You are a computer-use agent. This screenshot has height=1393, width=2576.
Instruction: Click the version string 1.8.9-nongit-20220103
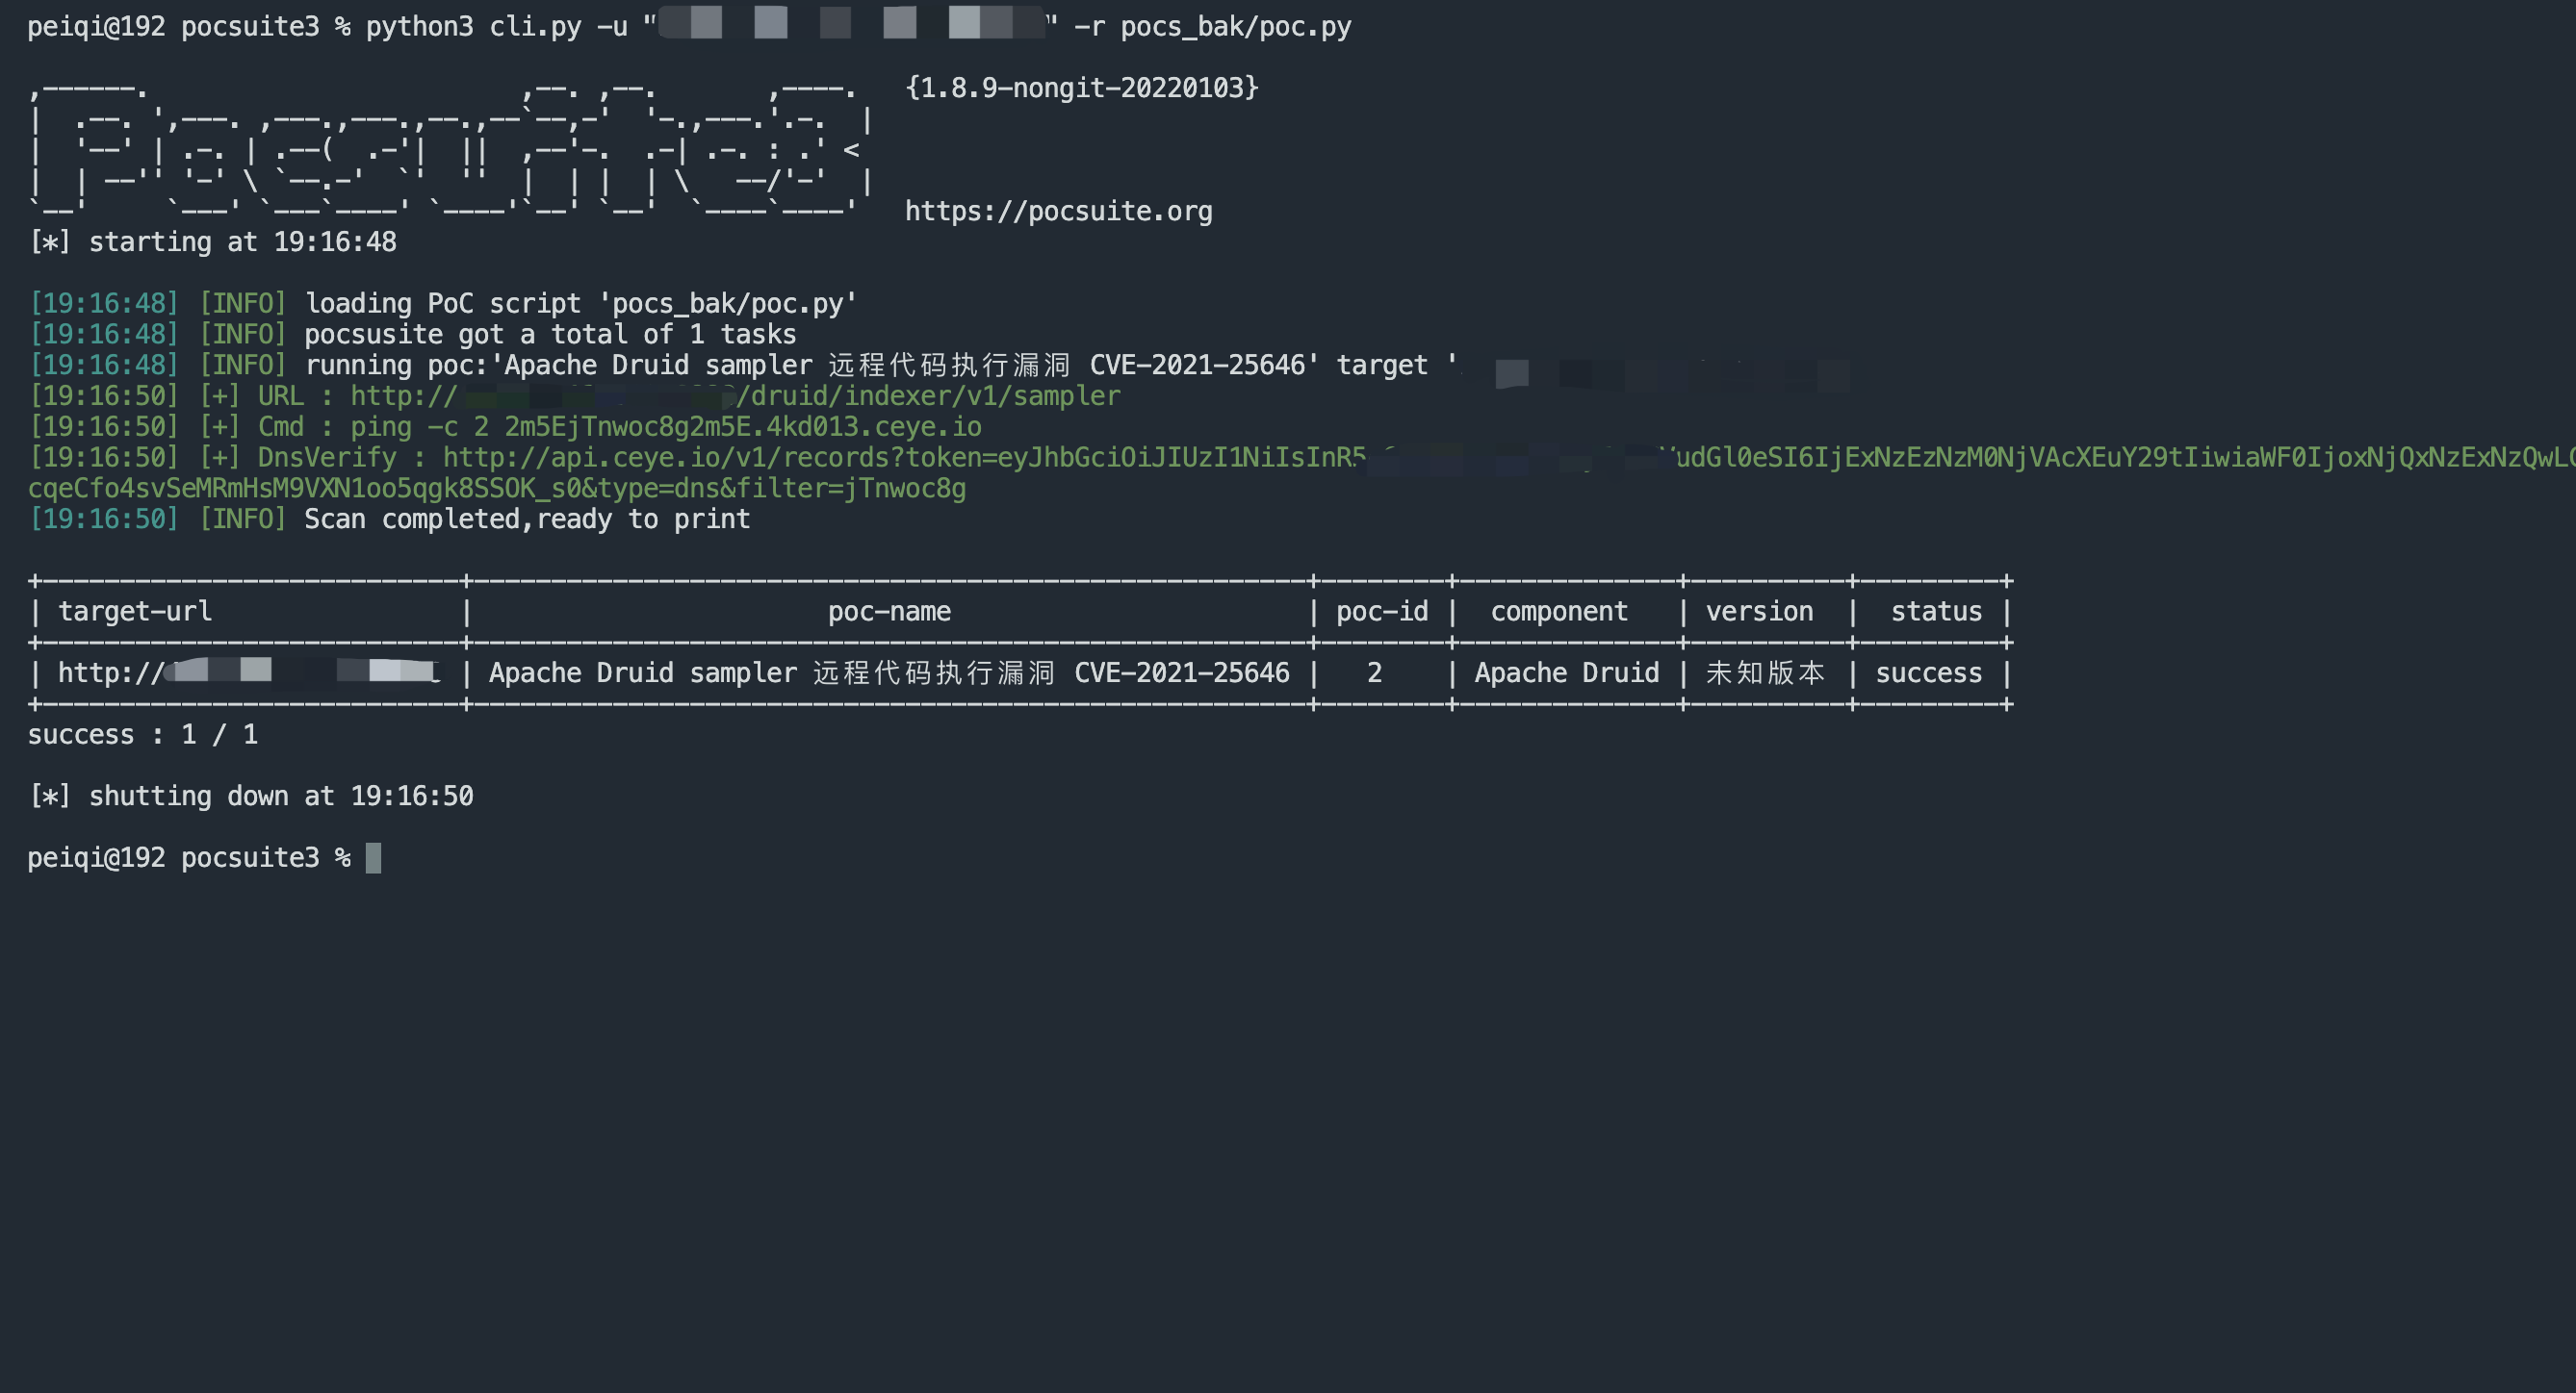point(1081,88)
